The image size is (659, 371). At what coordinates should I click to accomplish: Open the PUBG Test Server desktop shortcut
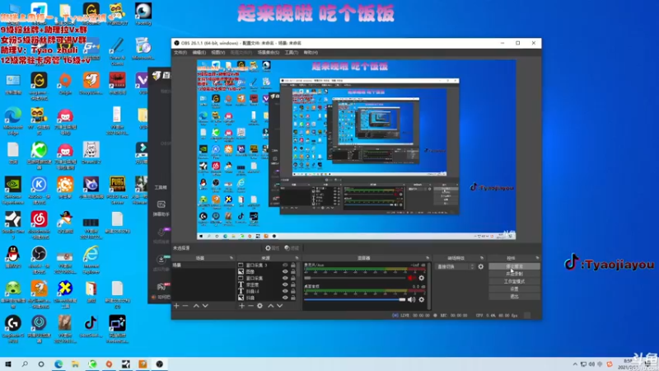[117, 190]
